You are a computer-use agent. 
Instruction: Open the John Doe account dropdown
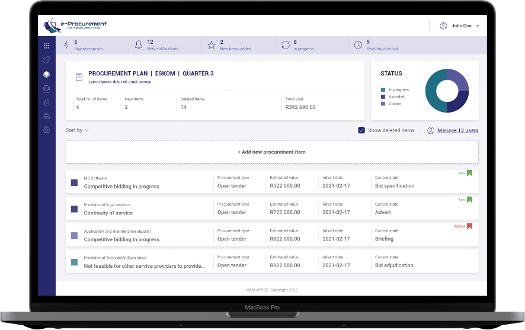click(460, 26)
